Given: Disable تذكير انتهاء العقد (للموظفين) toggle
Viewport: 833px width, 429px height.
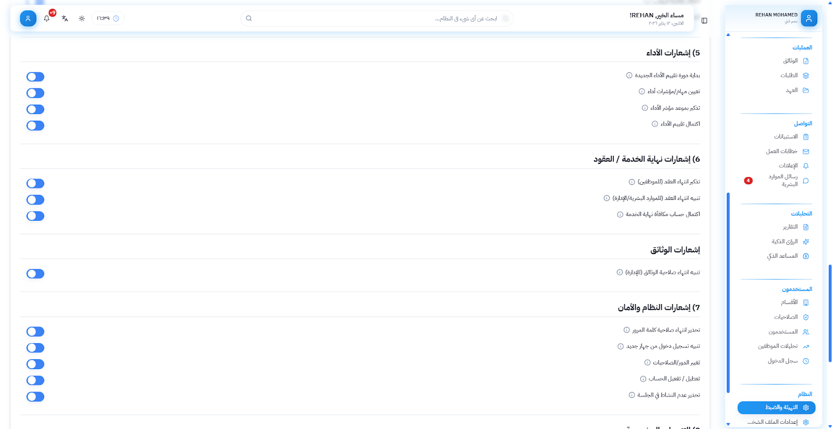Looking at the screenshot, I should [x=35, y=184].
